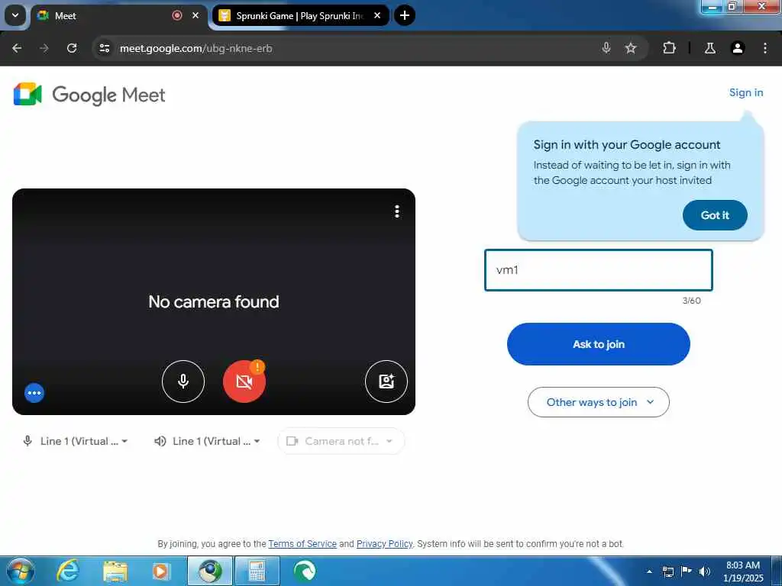
Task: Go back to the previous page
Action: 17,48
